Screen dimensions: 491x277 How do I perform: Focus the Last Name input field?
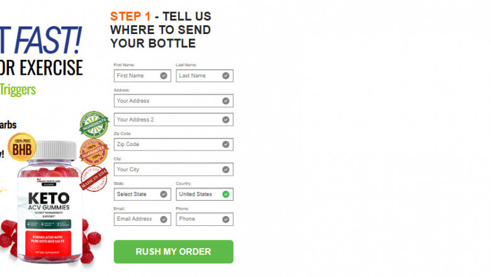[x=205, y=76]
